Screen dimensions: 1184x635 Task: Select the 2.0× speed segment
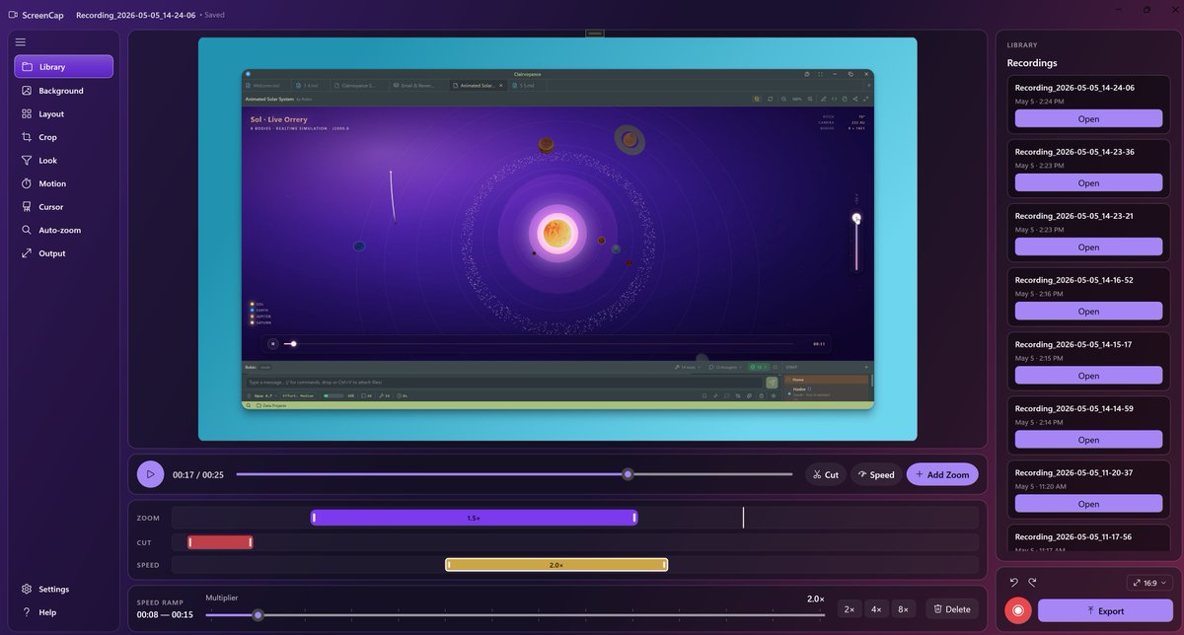pyautogui.click(x=556, y=565)
